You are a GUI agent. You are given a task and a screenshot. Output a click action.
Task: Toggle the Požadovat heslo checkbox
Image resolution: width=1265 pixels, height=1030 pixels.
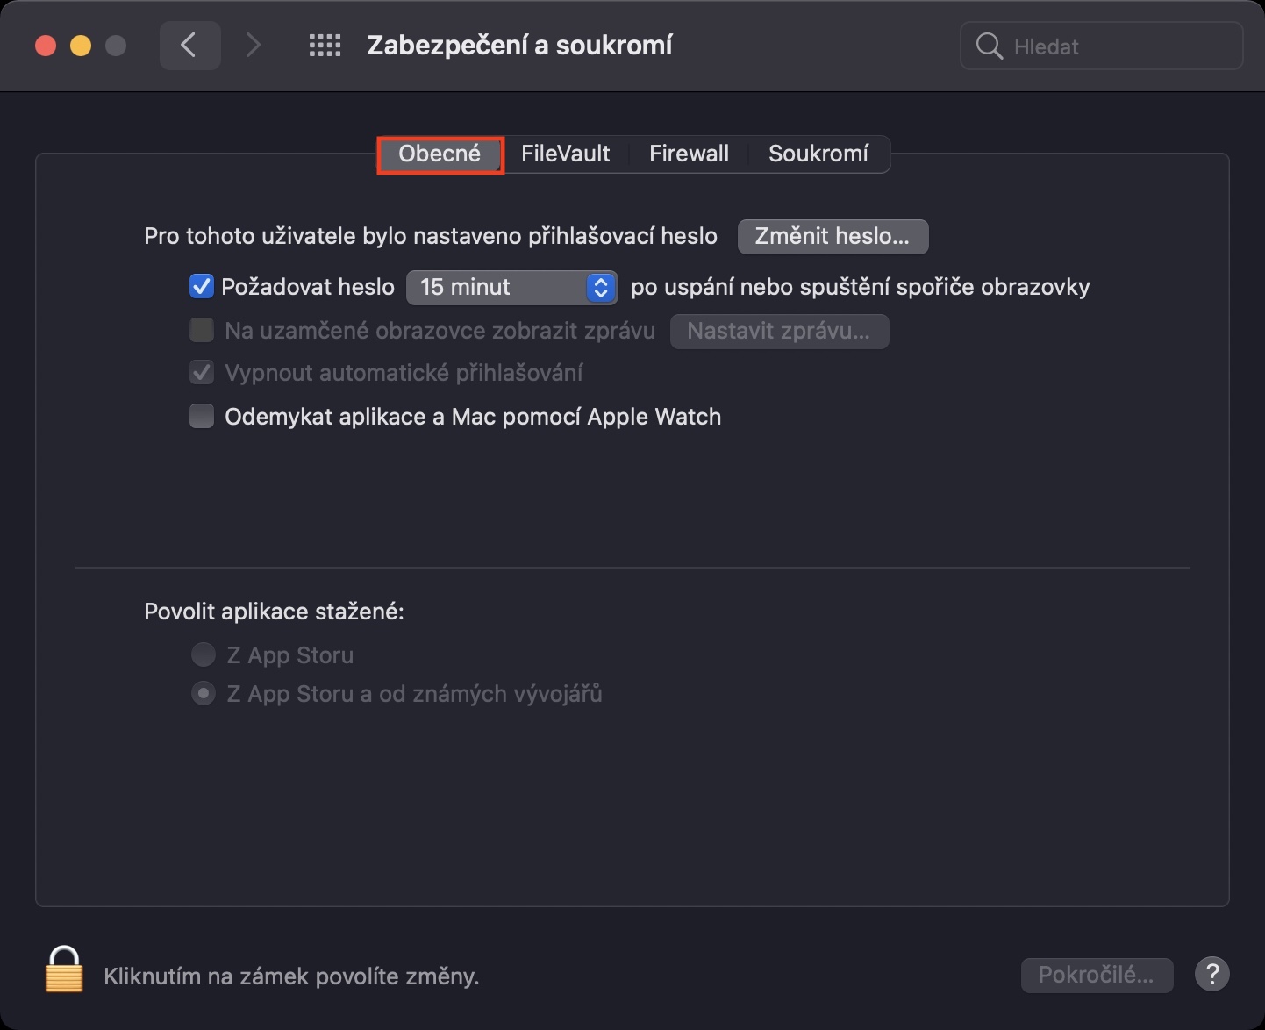coord(202,287)
